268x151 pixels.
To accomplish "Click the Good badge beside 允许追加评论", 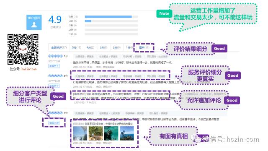I will [232, 100].
